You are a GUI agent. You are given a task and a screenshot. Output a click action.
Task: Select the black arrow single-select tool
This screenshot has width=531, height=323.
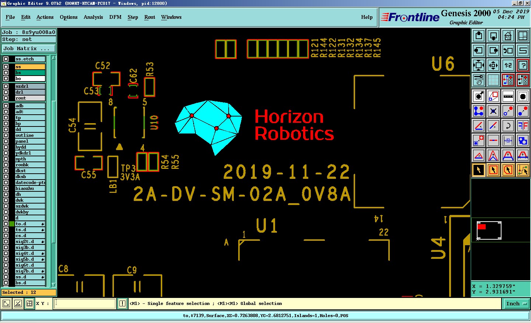(x=479, y=170)
